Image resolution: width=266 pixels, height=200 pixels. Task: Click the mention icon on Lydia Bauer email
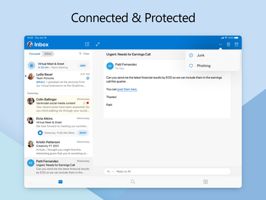point(88,78)
